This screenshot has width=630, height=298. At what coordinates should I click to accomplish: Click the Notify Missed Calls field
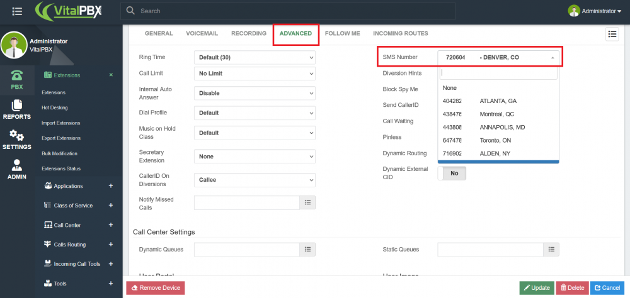(247, 202)
